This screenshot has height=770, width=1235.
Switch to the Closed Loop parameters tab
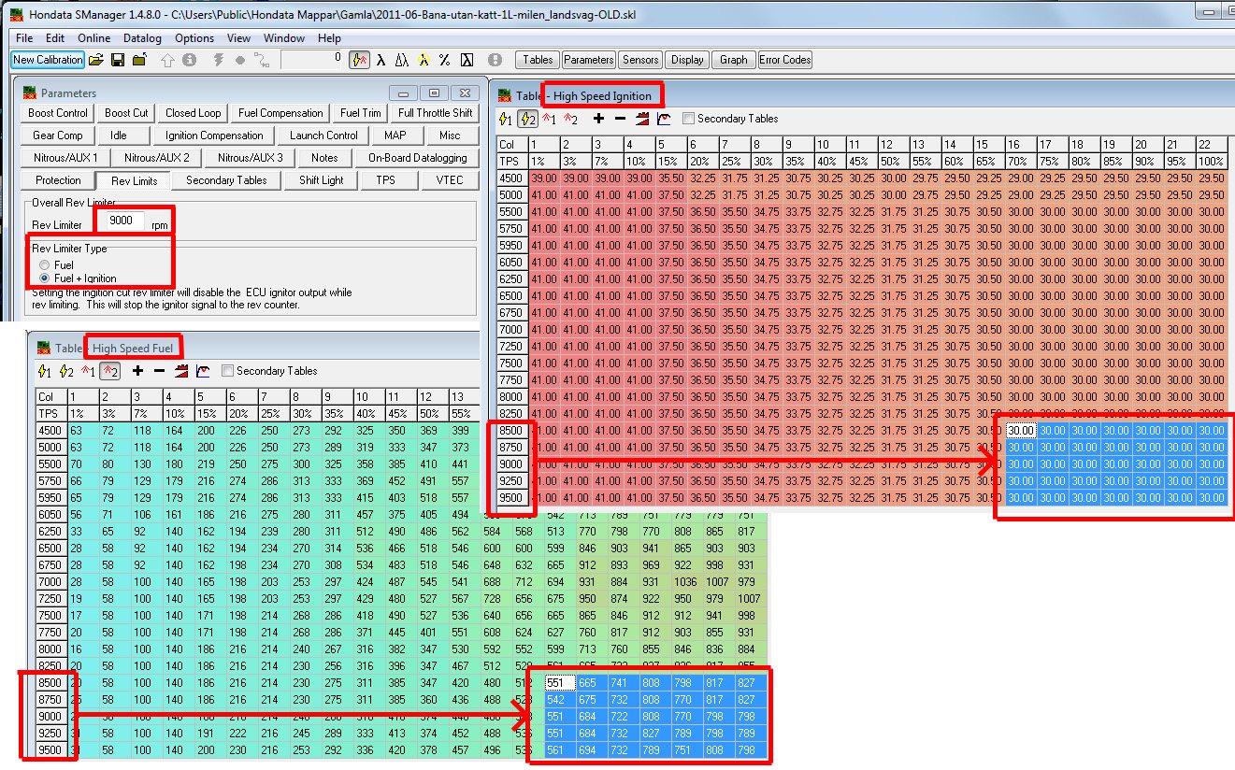[x=194, y=113]
